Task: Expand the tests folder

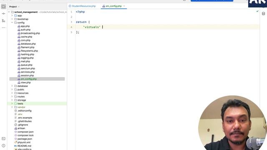Action: pyautogui.click(x=12, y=104)
